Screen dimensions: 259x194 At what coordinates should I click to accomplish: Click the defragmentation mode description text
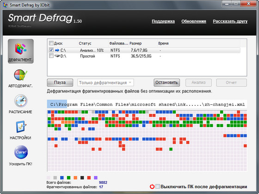pos(129,91)
